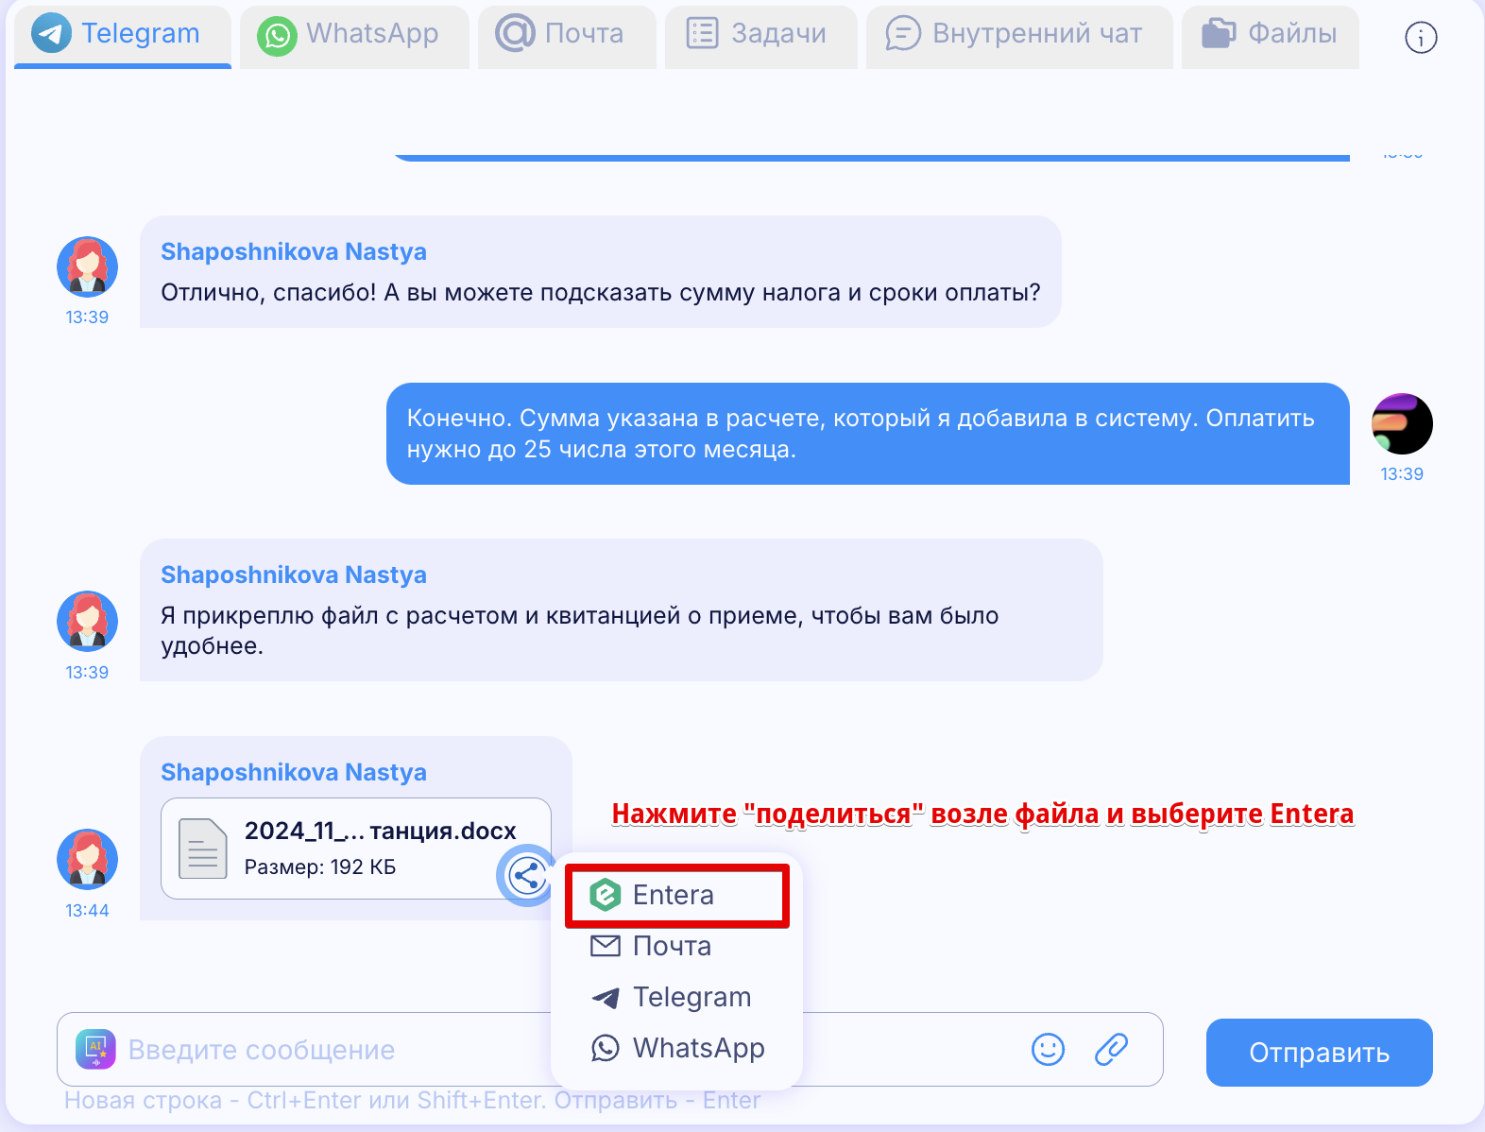The width and height of the screenshot is (1485, 1132).
Task: Click the @ mail icon in Почта tab
Action: (515, 33)
